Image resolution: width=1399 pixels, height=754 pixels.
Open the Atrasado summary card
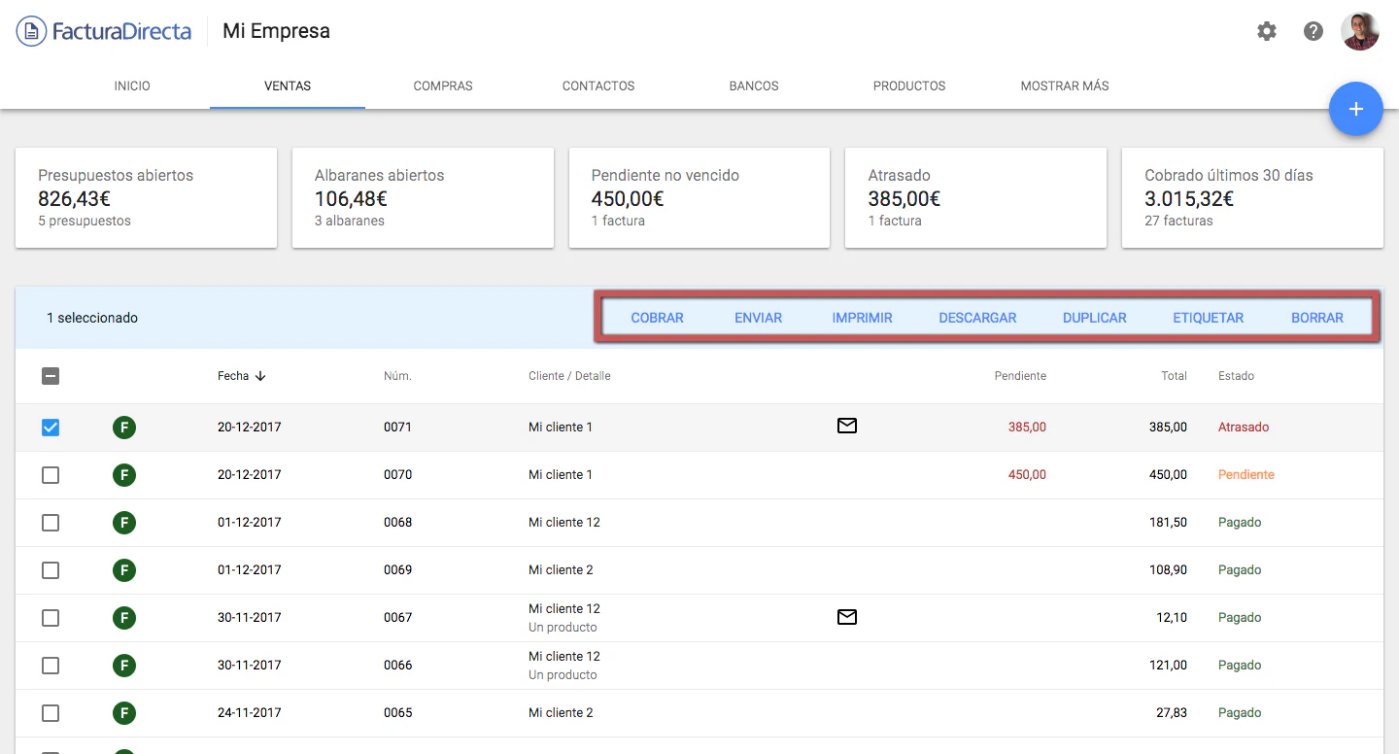(975, 198)
